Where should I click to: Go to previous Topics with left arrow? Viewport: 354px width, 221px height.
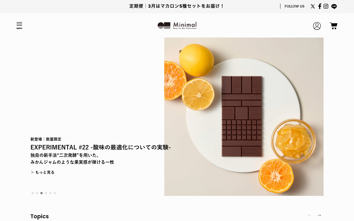309,215
